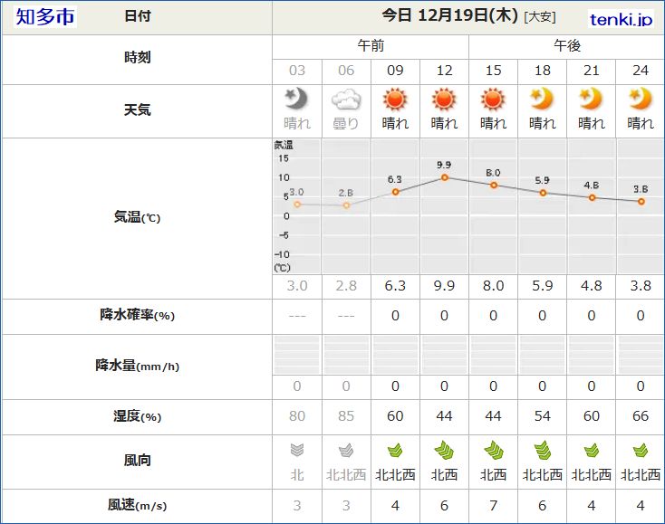Click the 06 o'clock cloudy weather icon
The image size is (665, 524).
(x=346, y=99)
